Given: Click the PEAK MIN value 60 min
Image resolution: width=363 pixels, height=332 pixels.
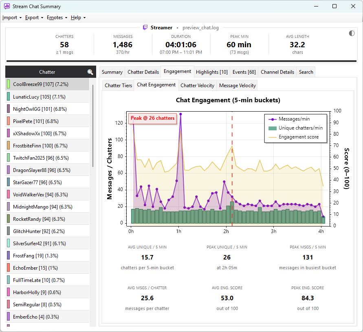Looking at the screenshot, I should coord(239,45).
